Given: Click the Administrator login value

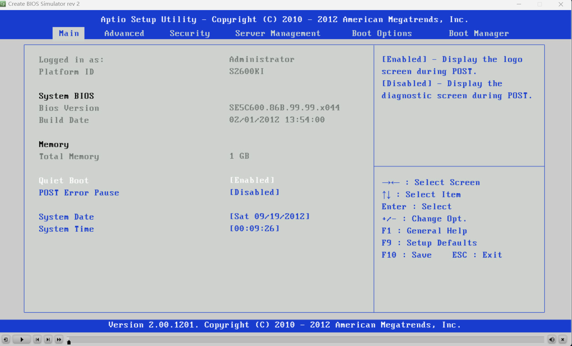Looking at the screenshot, I should click(x=262, y=59).
